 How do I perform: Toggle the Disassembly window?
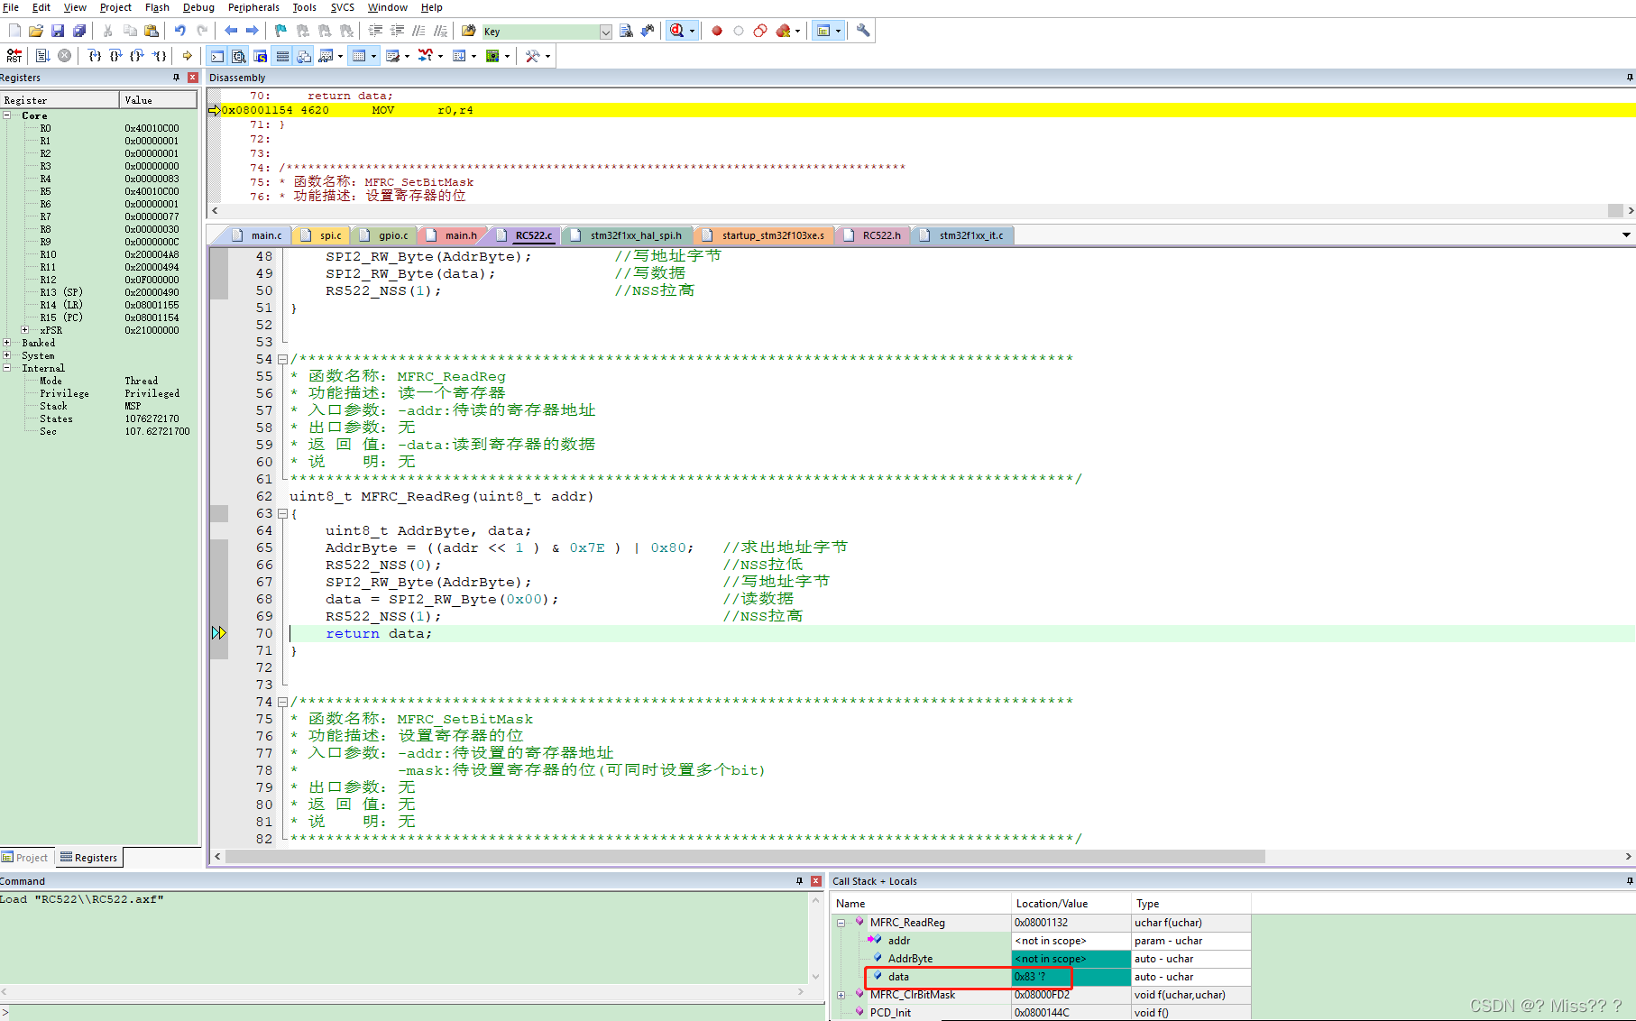coord(239,56)
